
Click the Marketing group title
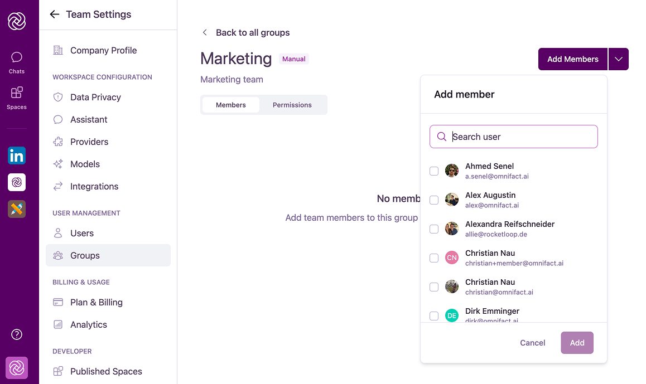tap(236, 59)
